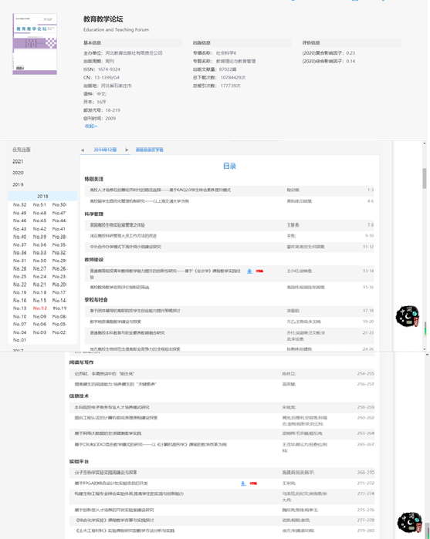430x539 pixels.
Task: Download the FPGA experiment article via download icon
Action: coord(243,483)
